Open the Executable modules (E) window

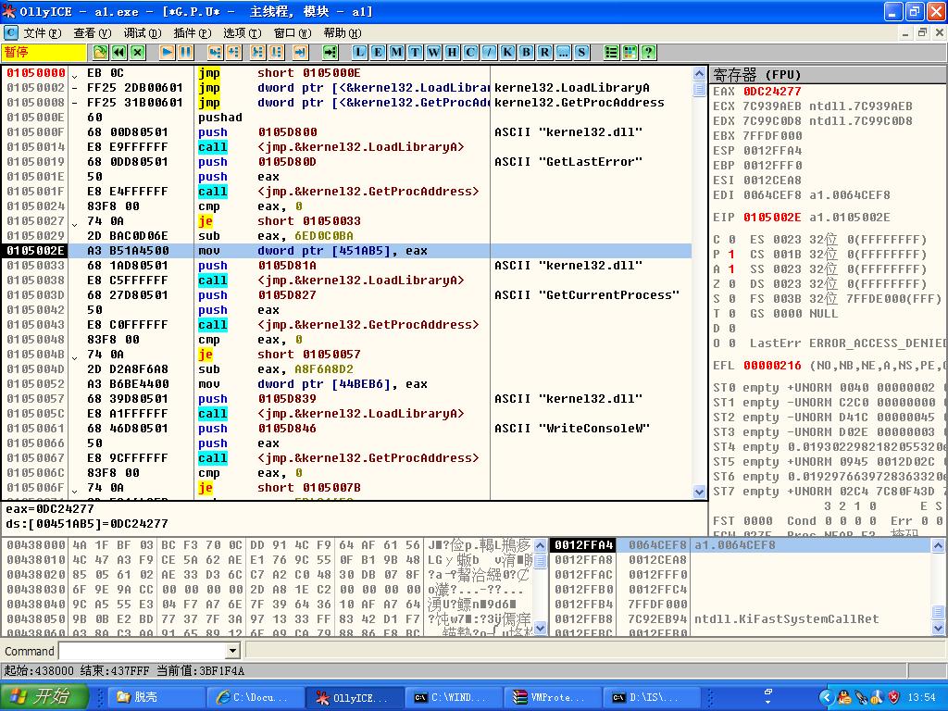pos(378,53)
